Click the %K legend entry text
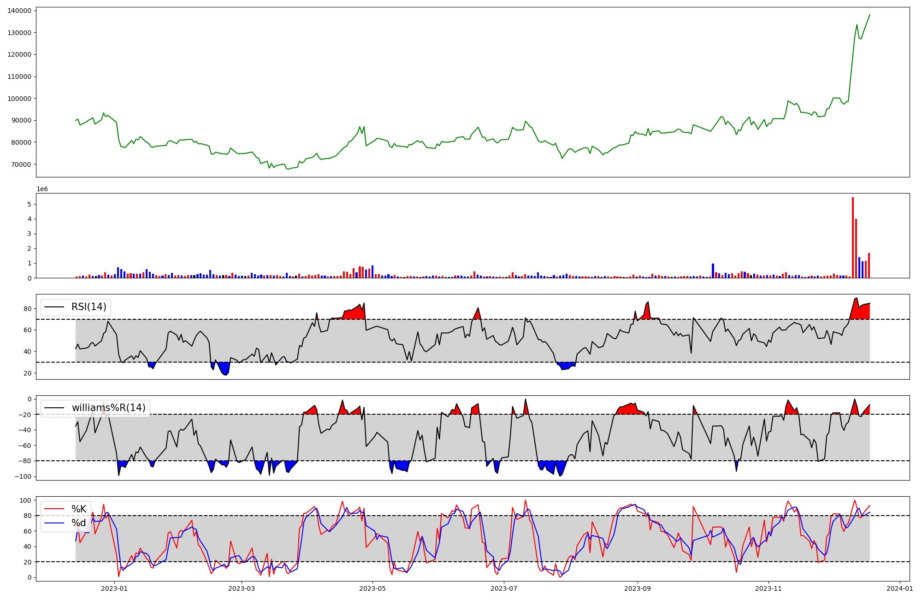 click(x=79, y=509)
